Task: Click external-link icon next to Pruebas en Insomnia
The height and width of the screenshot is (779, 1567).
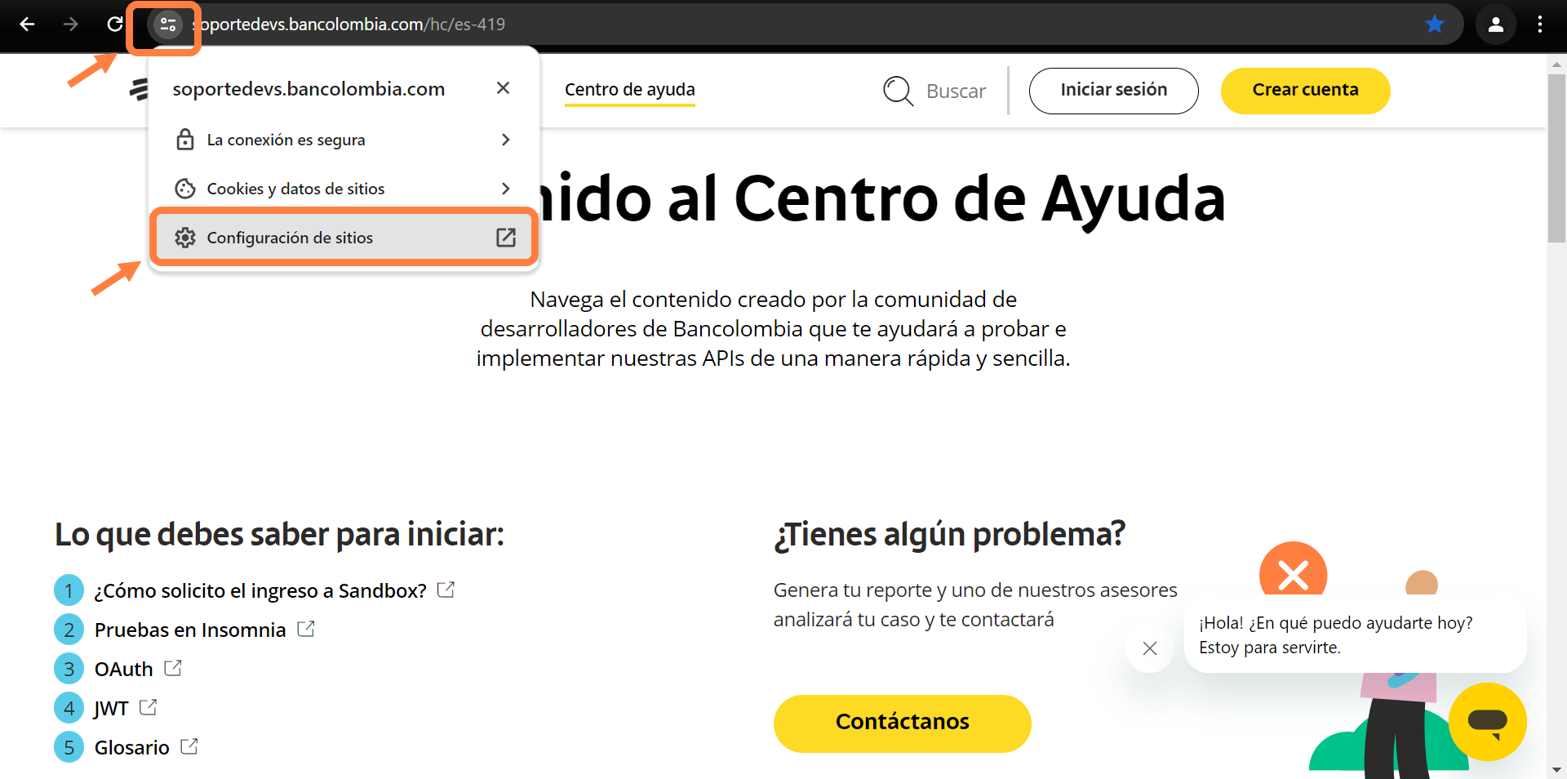Action: [306, 629]
